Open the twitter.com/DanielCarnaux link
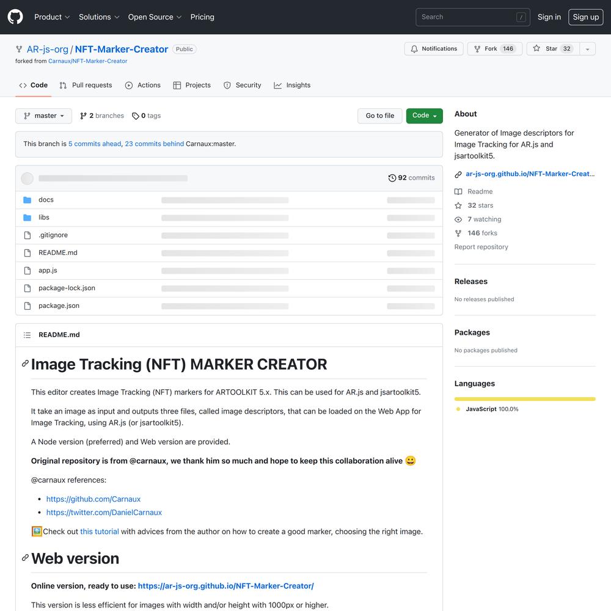611x611 pixels. pos(104,513)
